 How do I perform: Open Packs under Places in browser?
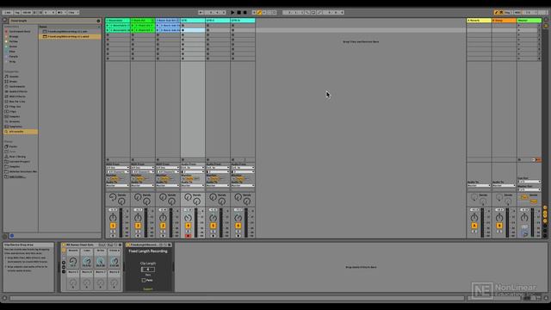[x=13, y=146]
